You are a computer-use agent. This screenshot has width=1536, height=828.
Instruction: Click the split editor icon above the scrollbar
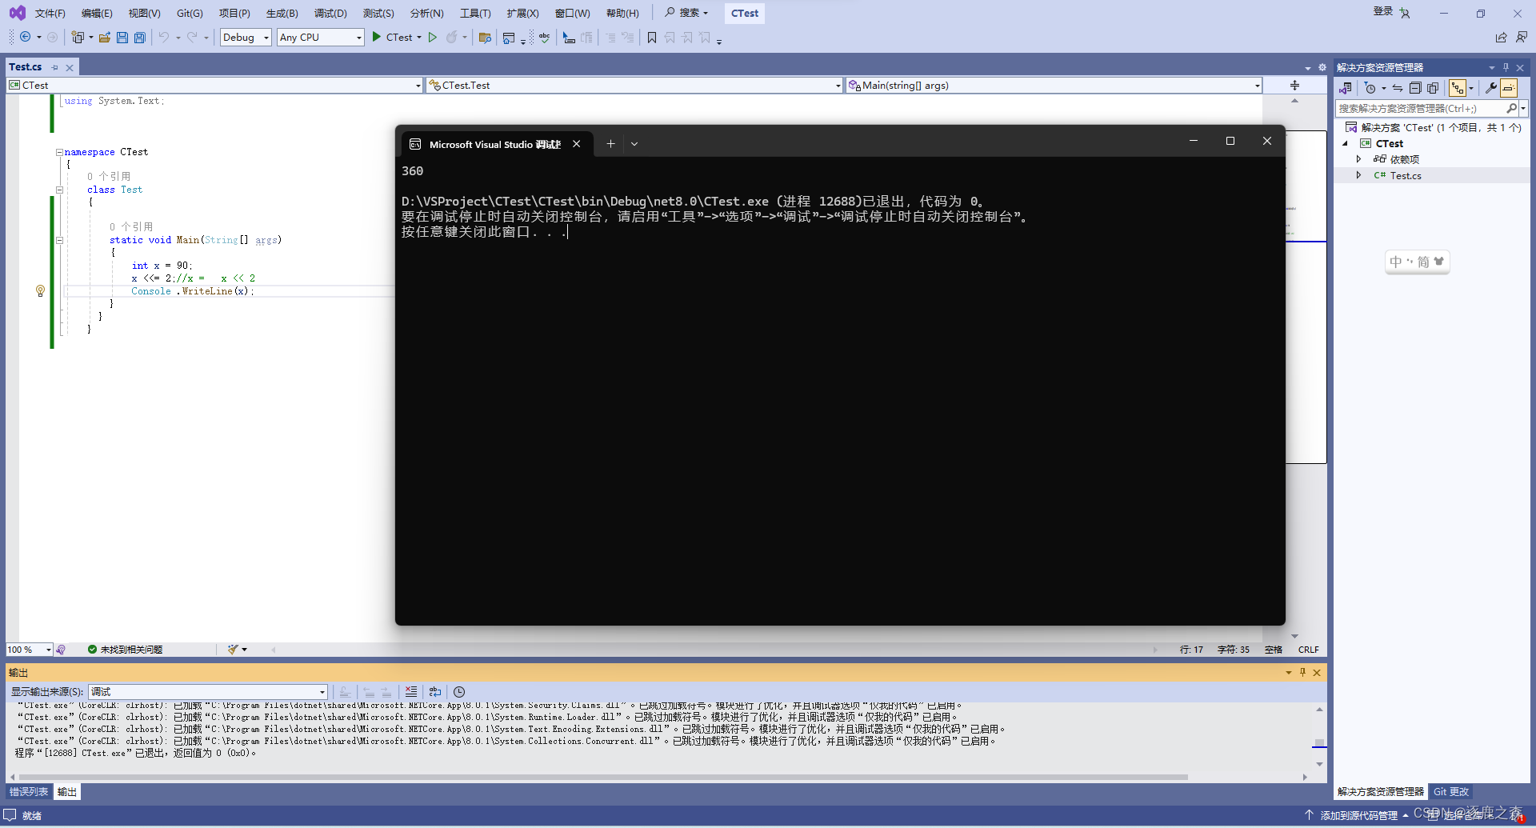tap(1294, 86)
